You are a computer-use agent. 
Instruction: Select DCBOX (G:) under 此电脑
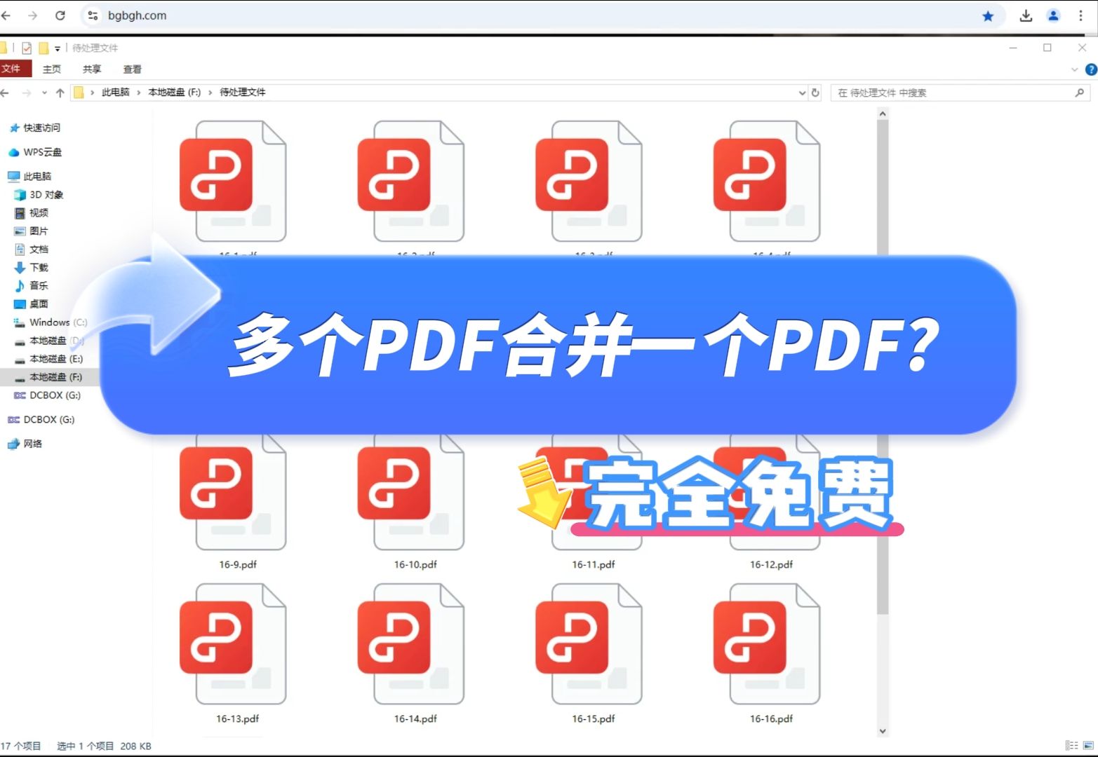click(x=47, y=395)
